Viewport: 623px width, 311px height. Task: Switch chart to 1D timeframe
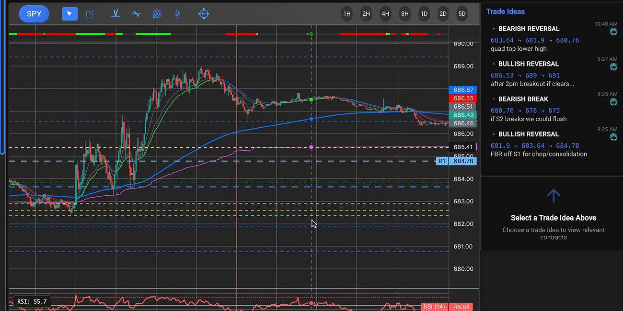pyautogui.click(x=424, y=14)
